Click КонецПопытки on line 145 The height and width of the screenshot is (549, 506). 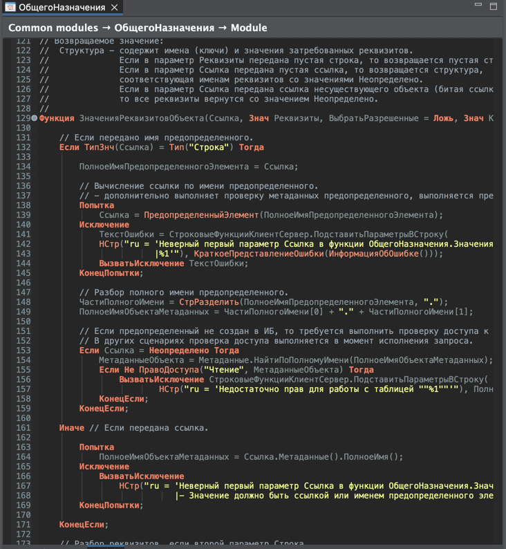(x=109, y=273)
